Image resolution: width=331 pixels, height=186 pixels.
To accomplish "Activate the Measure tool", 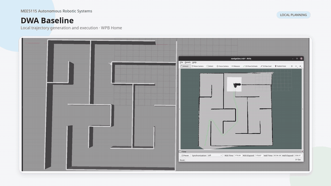I will pyautogui.click(x=235, y=66).
